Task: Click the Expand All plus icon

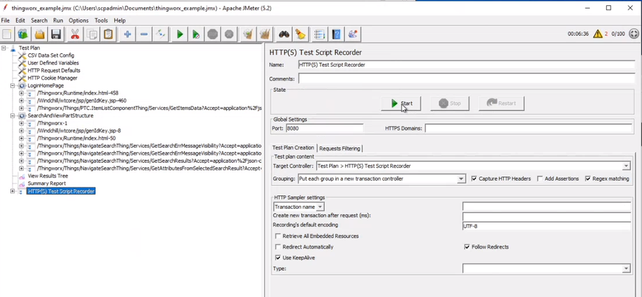Action: point(127,35)
